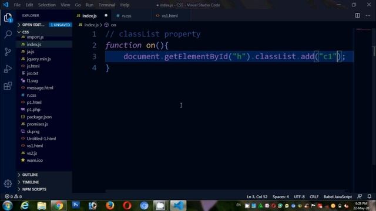The height and width of the screenshot is (211, 376).
Task: Click the 1 UNSAVED badge
Action: (x=60, y=25)
